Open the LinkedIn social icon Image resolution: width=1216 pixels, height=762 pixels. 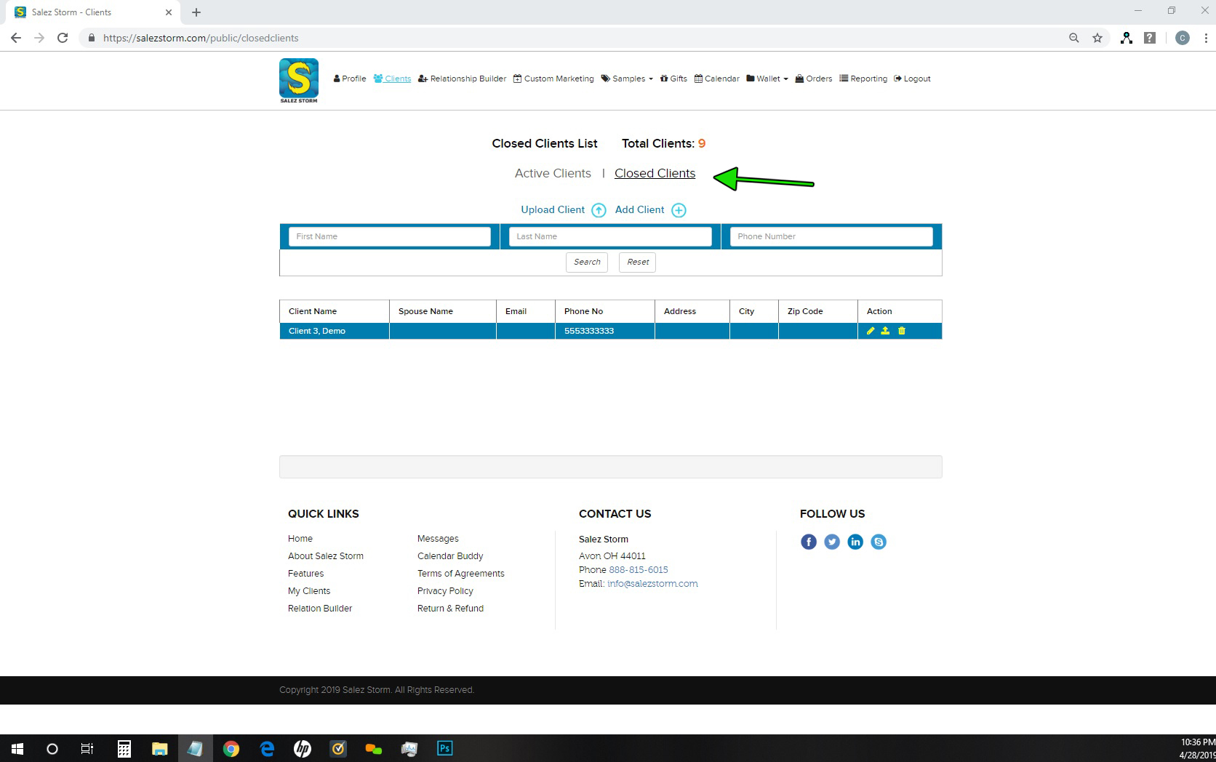(x=855, y=542)
